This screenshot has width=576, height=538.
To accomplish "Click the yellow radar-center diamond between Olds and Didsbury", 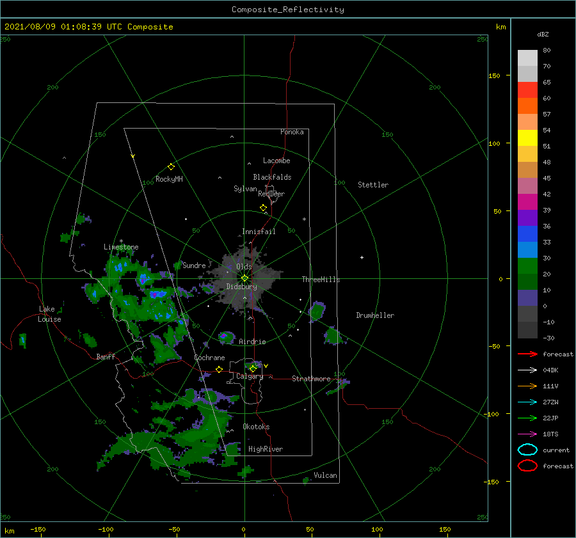I will point(244,278).
